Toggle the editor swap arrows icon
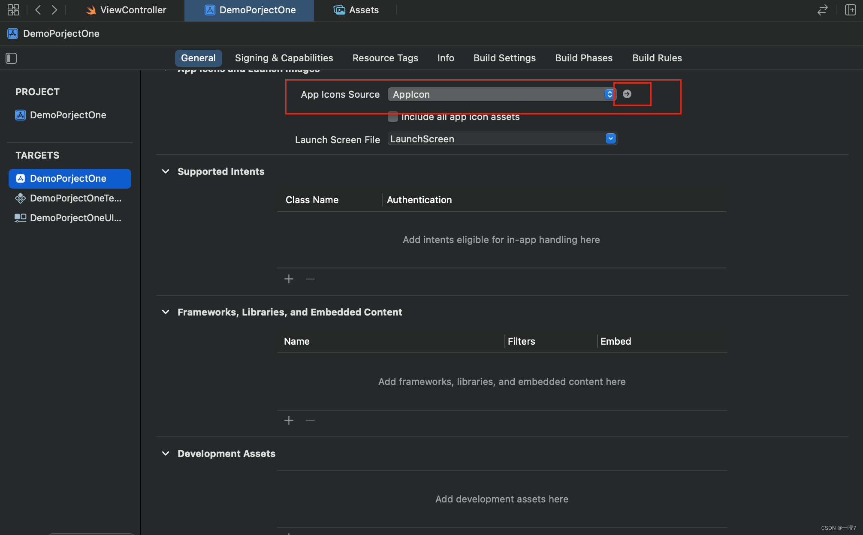 (822, 10)
